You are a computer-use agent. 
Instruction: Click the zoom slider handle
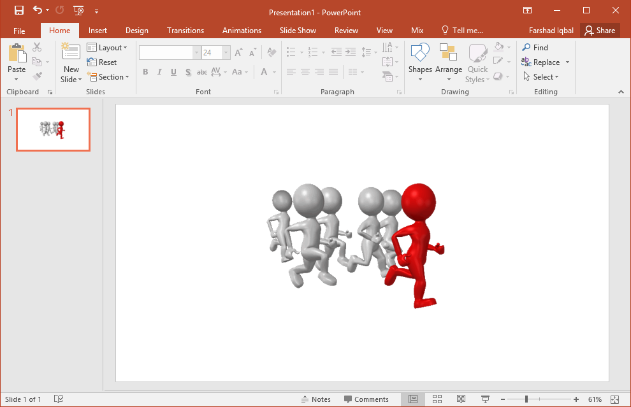[x=526, y=399]
